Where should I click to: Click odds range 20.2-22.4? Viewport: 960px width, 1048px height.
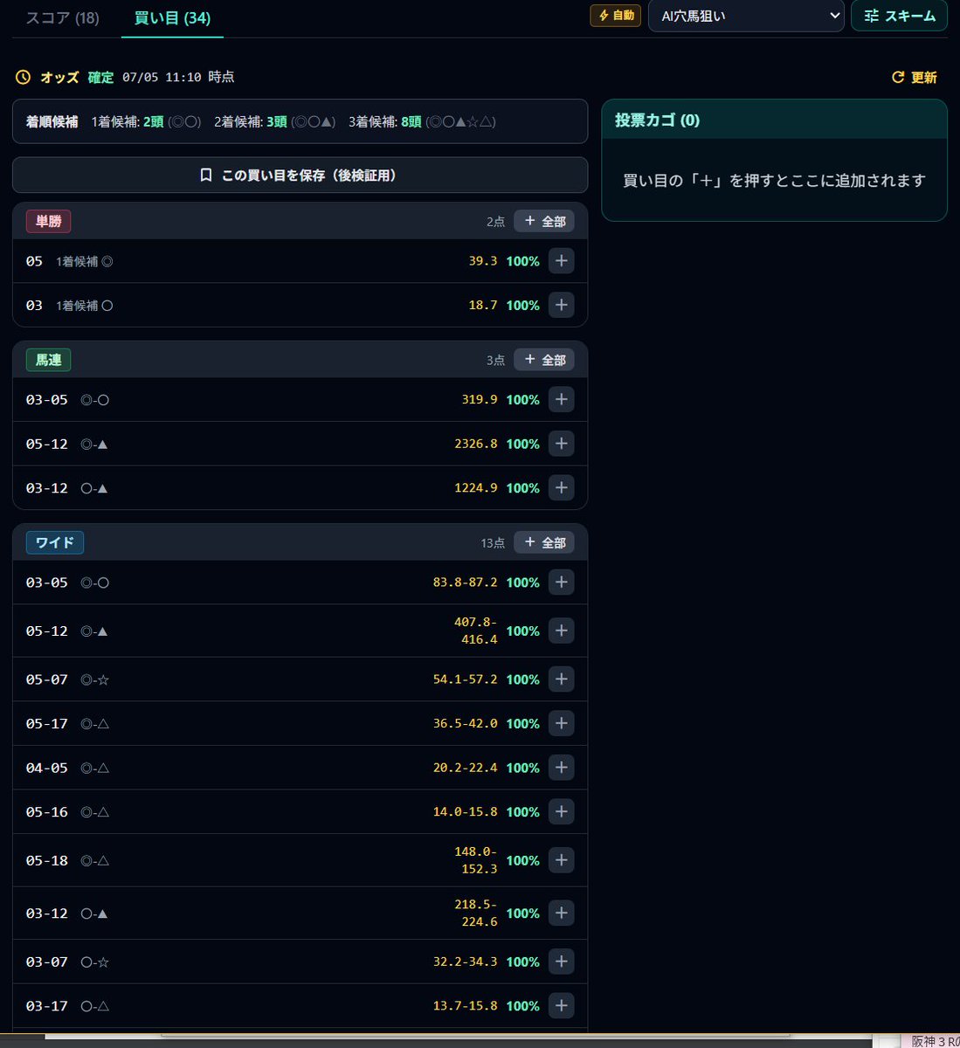coord(466,768)
